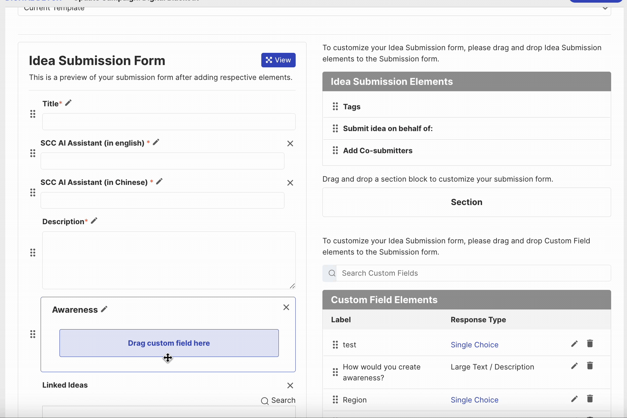Edit the Title field label pencil icon
Screen dimensions: 627x418
pyautogui.click(x=68, y=103)
